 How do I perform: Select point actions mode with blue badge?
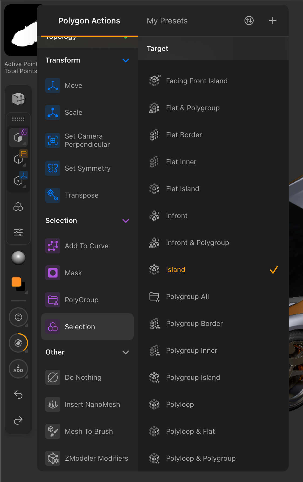click(x=18, y=180)
